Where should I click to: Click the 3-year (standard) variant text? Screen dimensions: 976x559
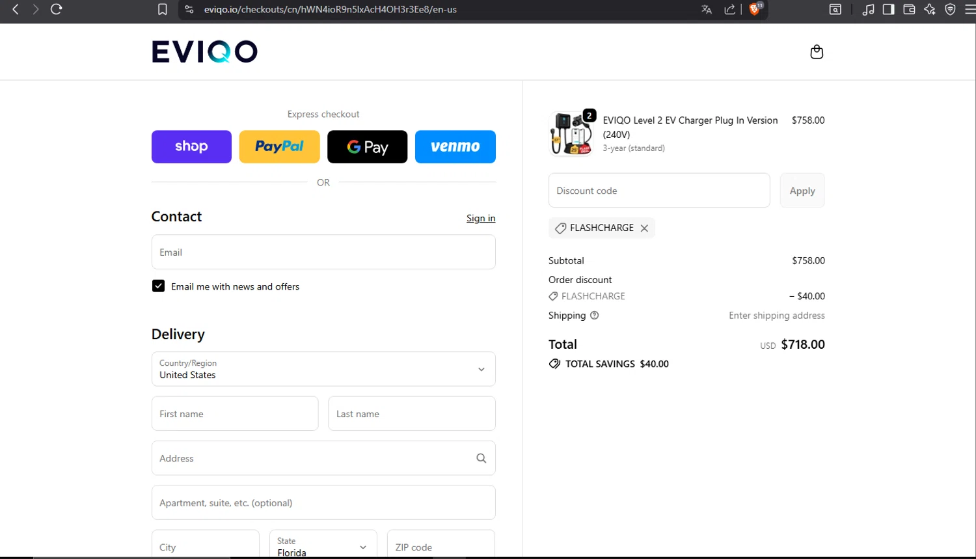pos(634,148)
